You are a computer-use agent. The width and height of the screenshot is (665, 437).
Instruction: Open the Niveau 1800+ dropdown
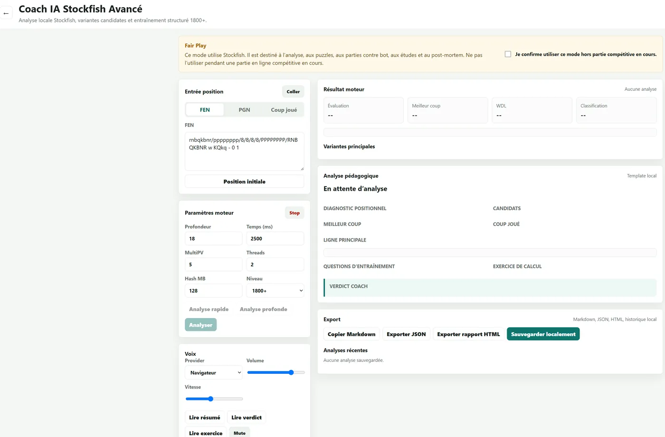click(x=275, y=291)
